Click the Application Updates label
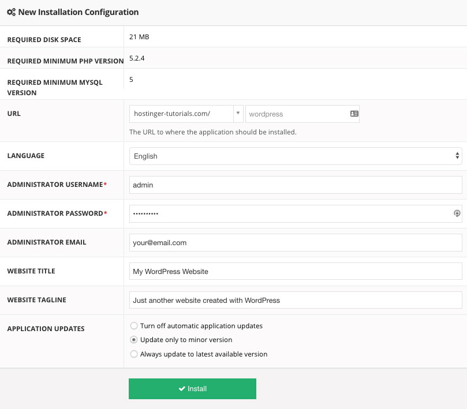Screen dimensions: 467x409 coord(46,329)
